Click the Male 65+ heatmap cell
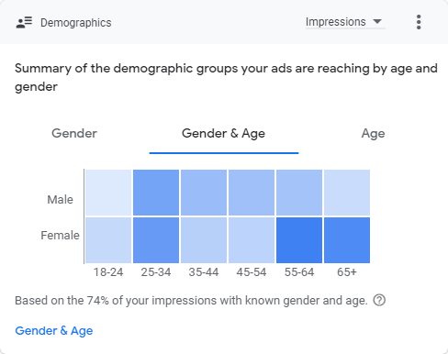Viewport: 448px width, 354px height. [347, 193]
